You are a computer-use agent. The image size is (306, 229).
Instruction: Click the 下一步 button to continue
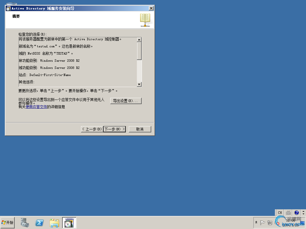click(114, 129)
